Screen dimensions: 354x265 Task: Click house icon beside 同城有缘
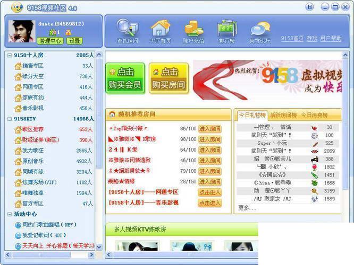tap(18, 172)
